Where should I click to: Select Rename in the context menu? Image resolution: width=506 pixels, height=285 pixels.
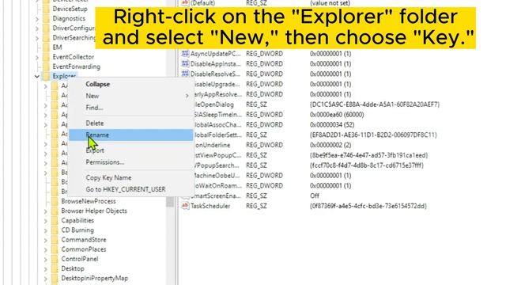(x=131, y=135)
